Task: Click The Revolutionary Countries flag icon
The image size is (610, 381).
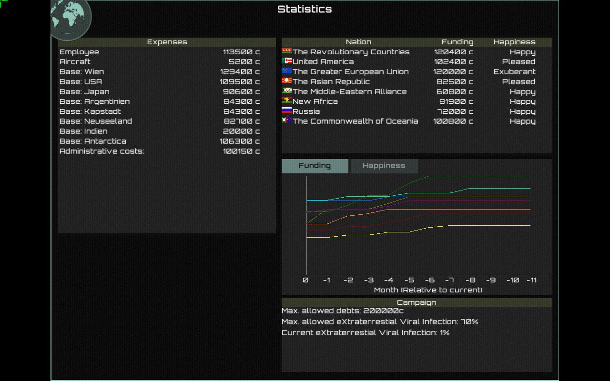Action: [286, 51]
